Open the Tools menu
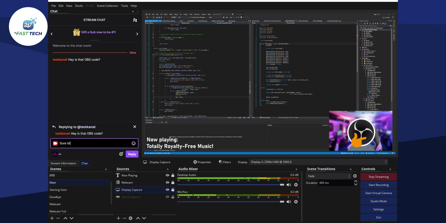Image resolution: width=446 pixels, height=223 pixels. 125,6
